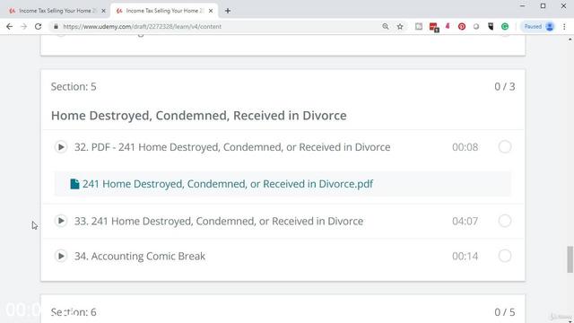Select lecture 32 PDF title
This screenshot has width=574, height=323.
pos(232,147)
